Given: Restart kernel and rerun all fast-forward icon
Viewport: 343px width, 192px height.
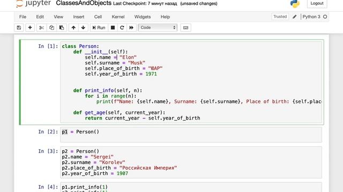Looking at the screenshot, I should (x=131, y=28).
